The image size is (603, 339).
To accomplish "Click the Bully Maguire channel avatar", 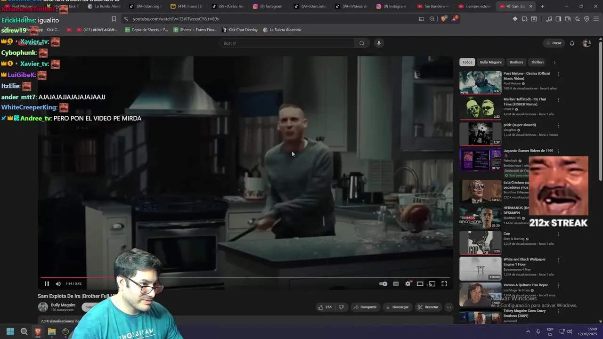I will point(43,307).
